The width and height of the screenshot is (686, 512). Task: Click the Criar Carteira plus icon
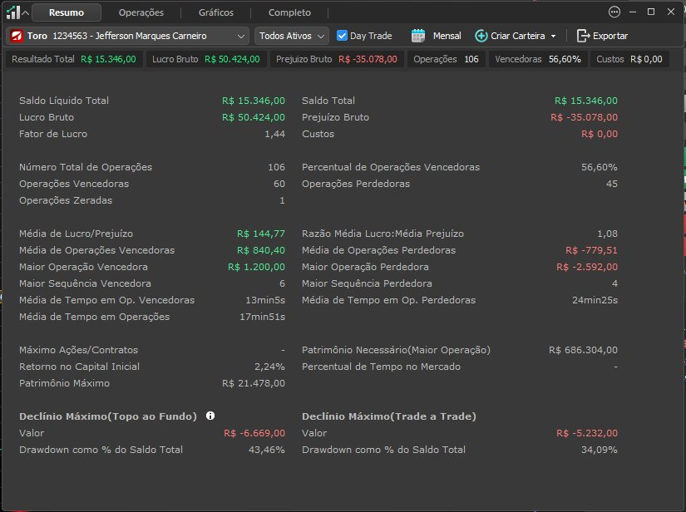(481, 36)
